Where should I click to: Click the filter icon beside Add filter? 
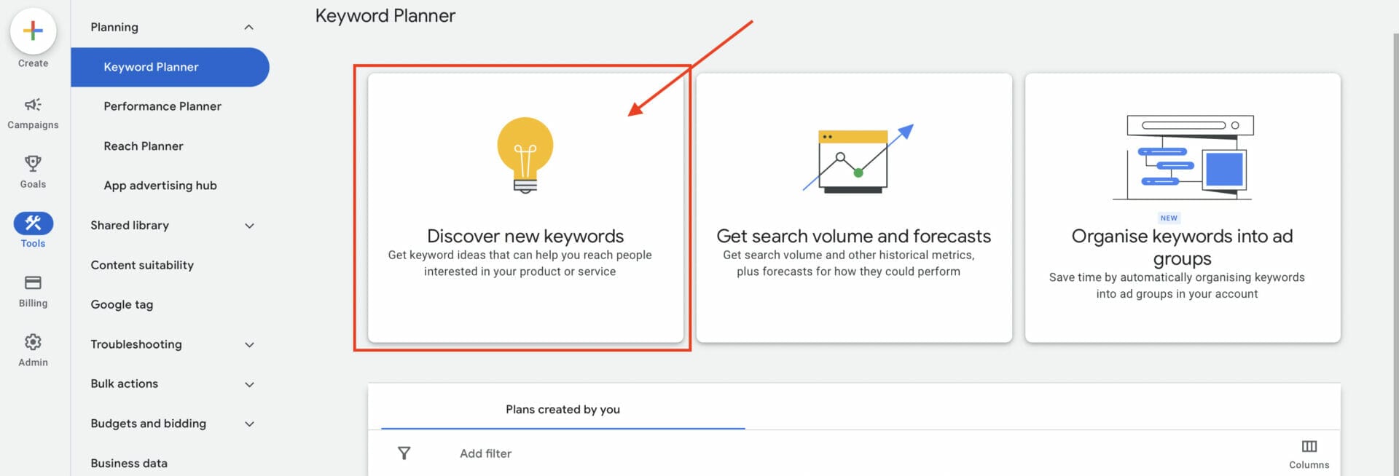click(404, 453)
